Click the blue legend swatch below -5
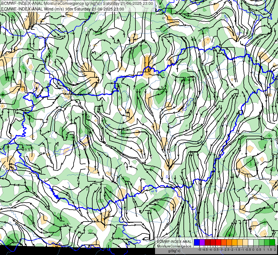278x255 pixels. [x=197, y=243]
